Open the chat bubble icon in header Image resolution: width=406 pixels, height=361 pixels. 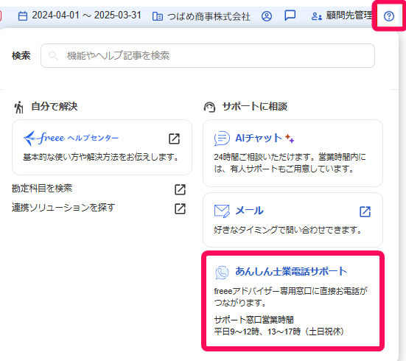[290, 15]
